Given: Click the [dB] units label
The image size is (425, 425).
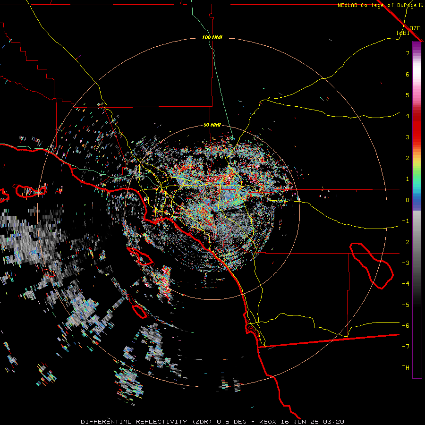Looking at the screenshot, I should tap(403, 33).
